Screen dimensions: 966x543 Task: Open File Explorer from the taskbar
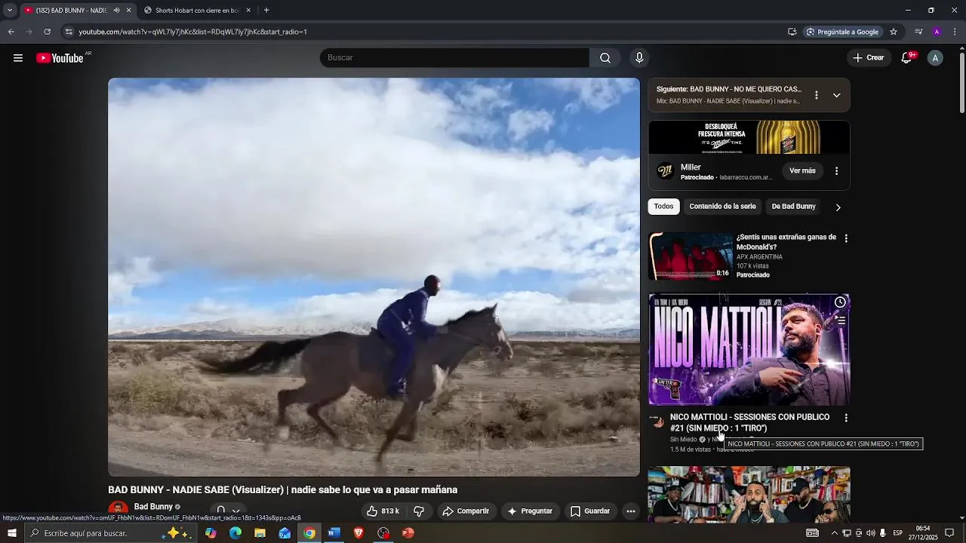[x=260, y=533]
